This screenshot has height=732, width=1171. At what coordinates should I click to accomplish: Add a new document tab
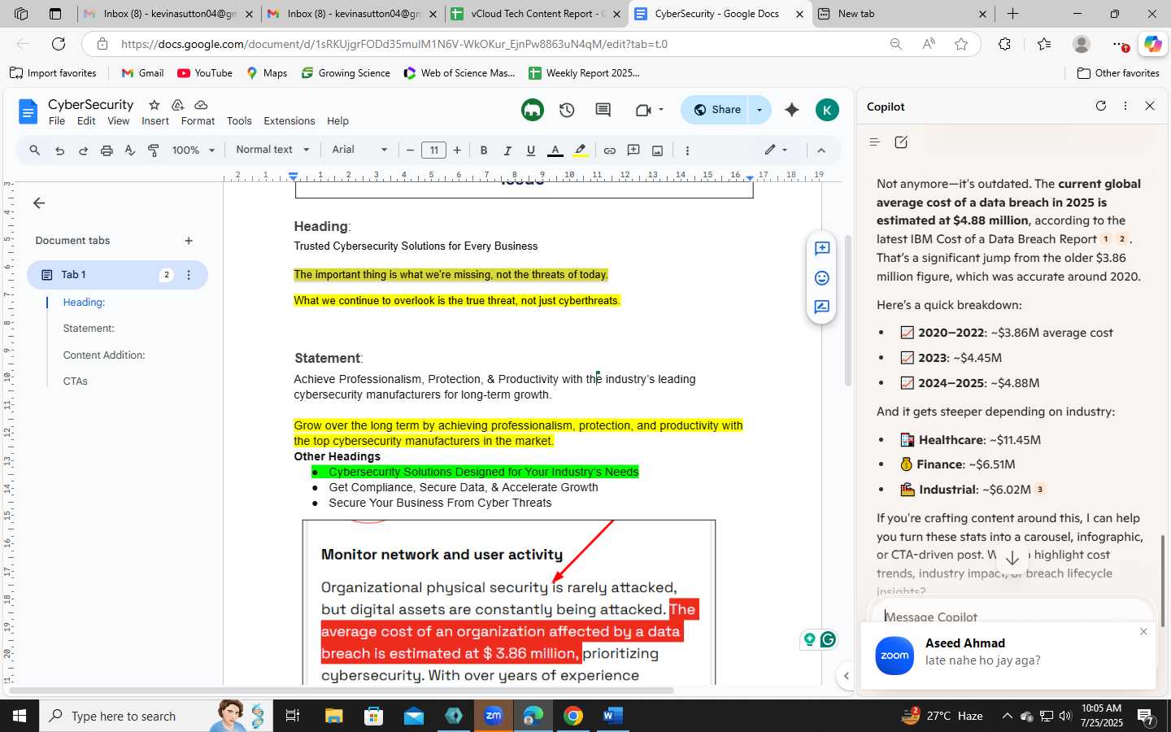click(189, 241)
